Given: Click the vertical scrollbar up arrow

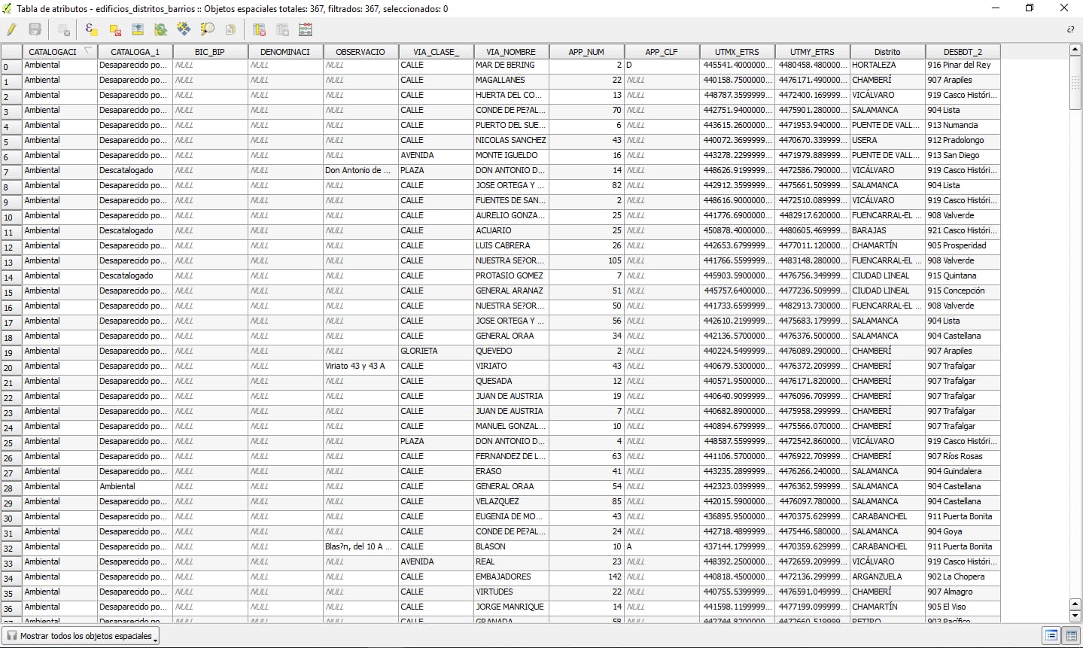Looking at the screenshot, I should 1075,50.
